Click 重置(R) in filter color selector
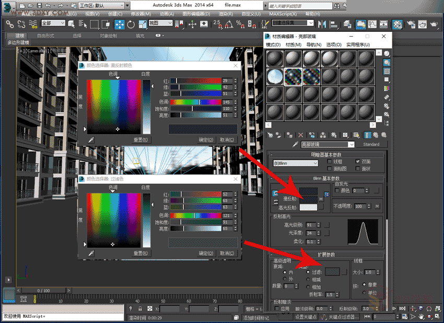444x323 pixels. click(141, 253)
